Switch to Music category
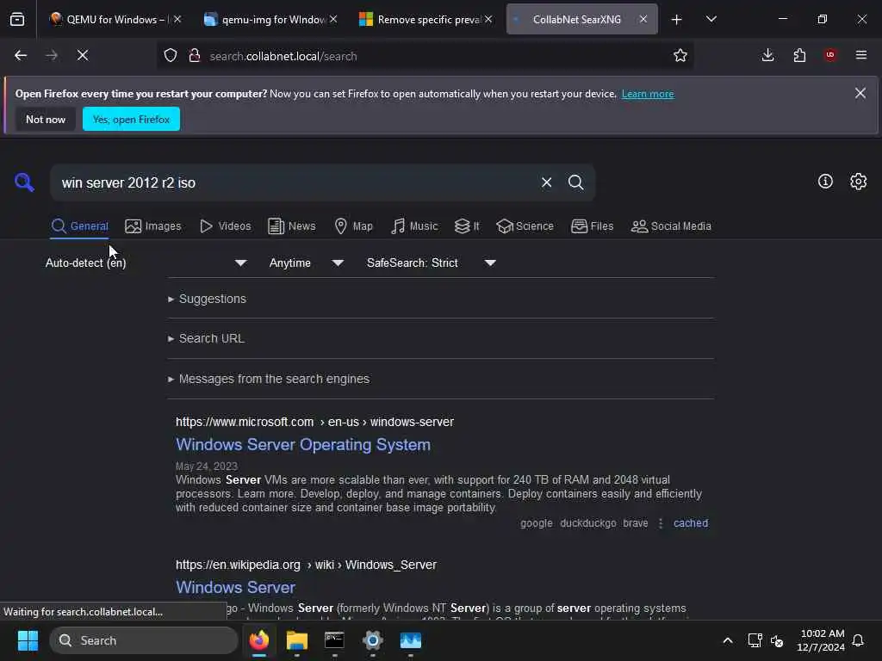882x661 pixels. (414, 226)
